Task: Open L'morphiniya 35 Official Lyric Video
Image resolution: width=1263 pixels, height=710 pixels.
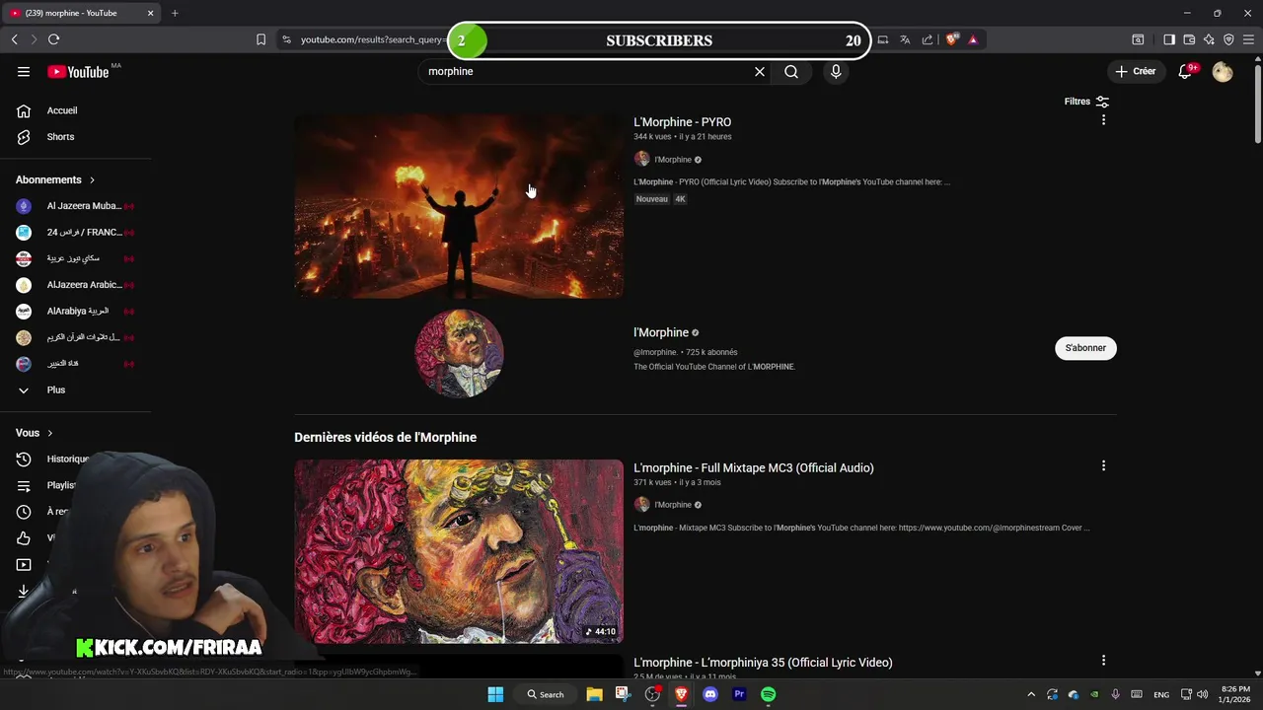Action: [x=763, y=663]
